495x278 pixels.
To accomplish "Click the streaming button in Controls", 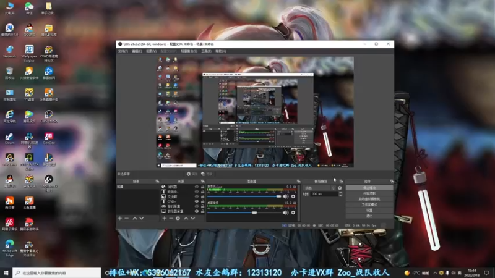I will [369, 188].
